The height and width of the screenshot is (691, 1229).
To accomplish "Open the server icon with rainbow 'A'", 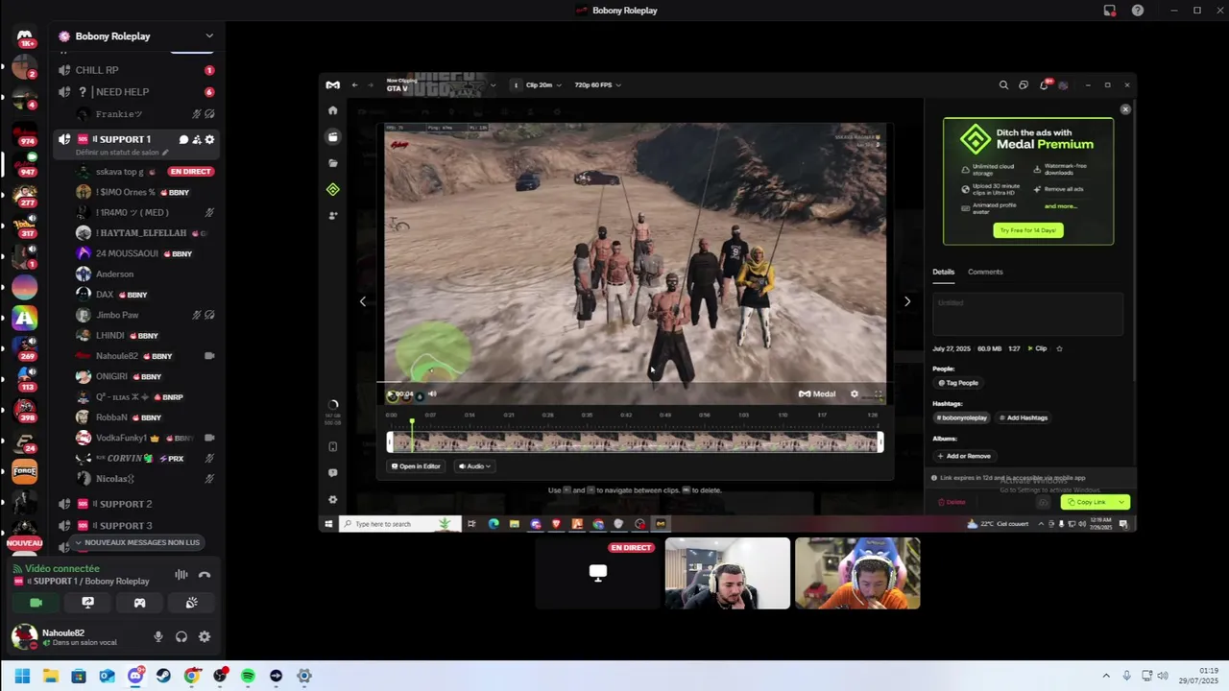I will (x=25, y=318).
